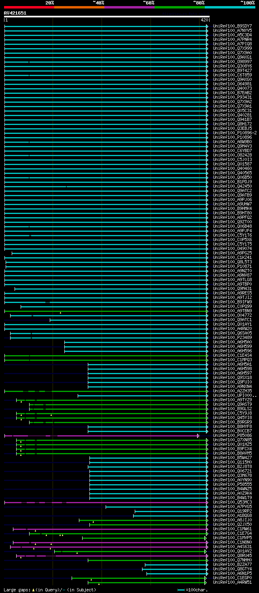
Task: Click the Large gaps legend text
Action: click(50, 590)
